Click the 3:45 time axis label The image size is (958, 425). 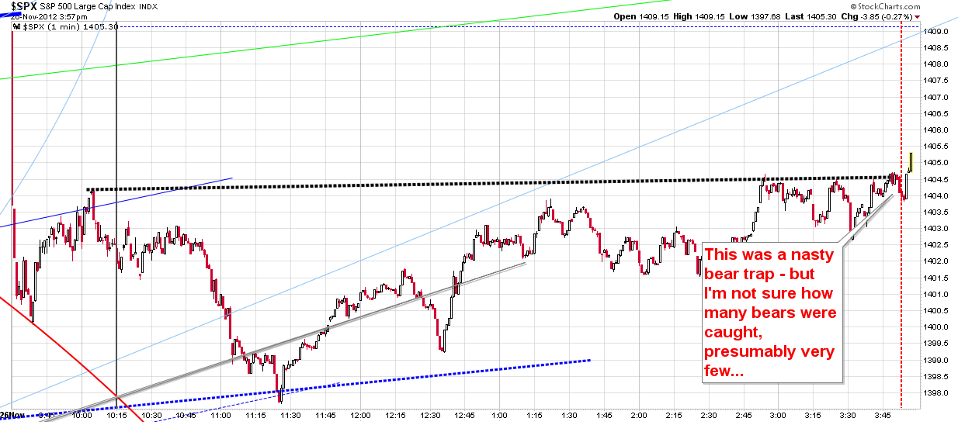(882, 416)
